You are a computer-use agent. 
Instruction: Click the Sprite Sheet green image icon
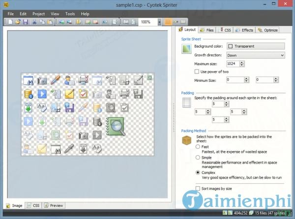[x=186, y=49]
